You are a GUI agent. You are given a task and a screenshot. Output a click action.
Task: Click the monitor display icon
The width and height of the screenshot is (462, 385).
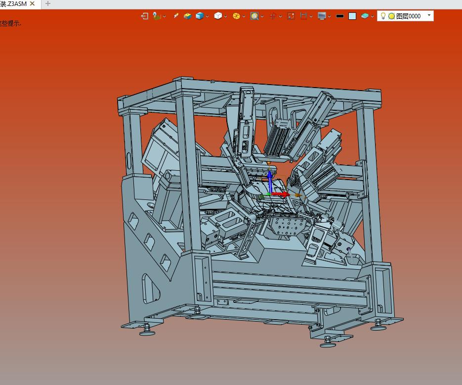click(322, 16)
